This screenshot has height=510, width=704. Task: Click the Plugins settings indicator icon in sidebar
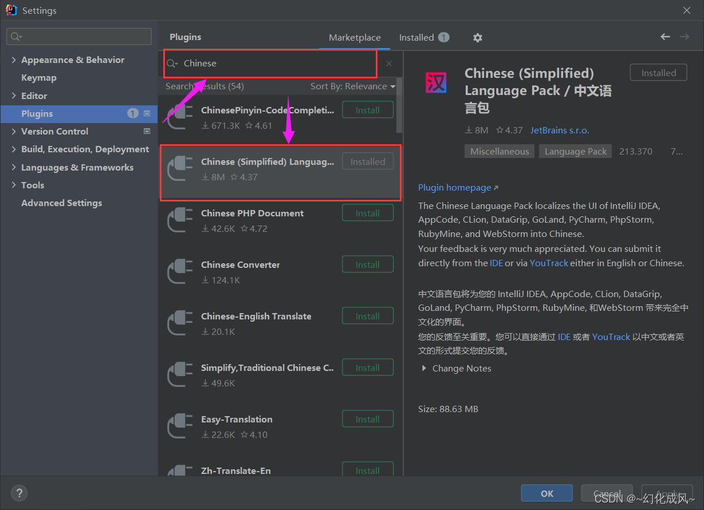pos(147,113)
